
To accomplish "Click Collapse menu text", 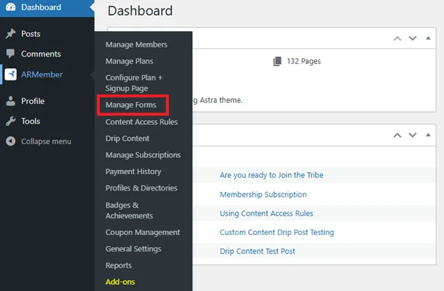I will 46,141.
